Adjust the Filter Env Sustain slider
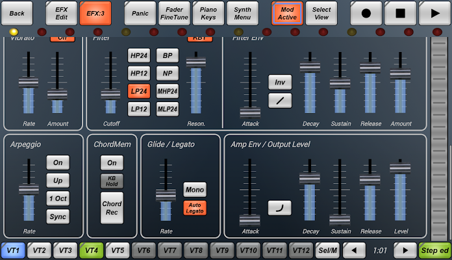The width and height of the screenshot is (452, 260). 340,83
